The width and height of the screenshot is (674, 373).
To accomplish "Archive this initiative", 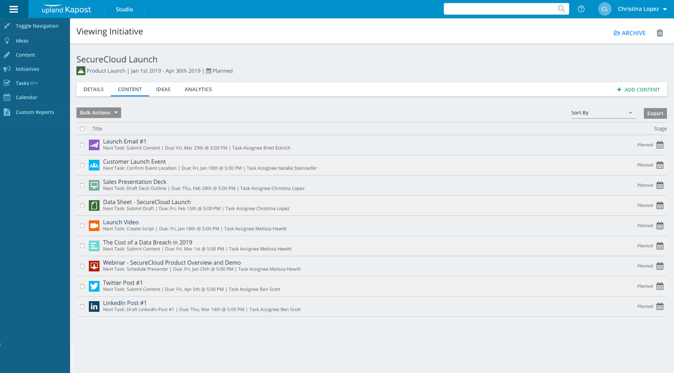I will point(630,33).
